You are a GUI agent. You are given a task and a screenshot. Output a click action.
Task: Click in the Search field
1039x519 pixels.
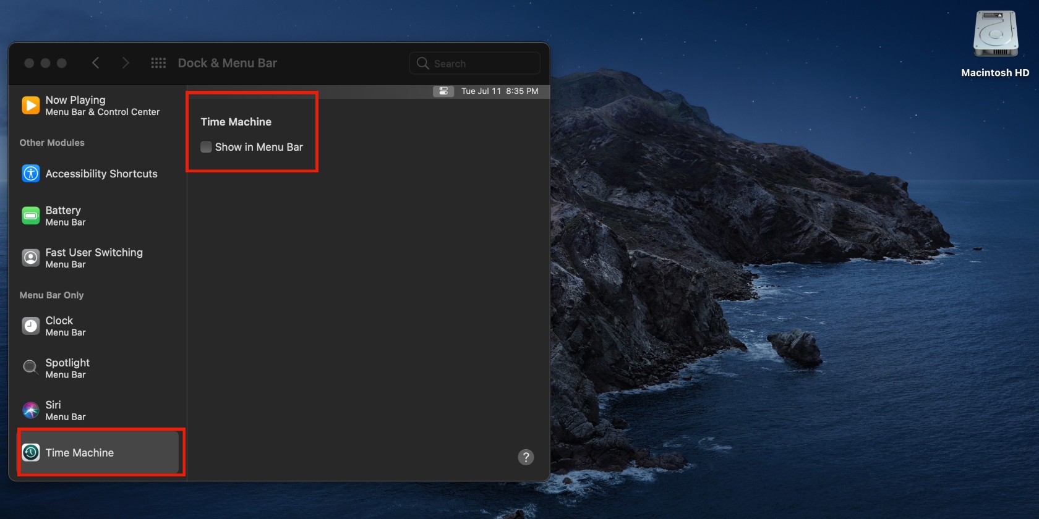click(475, 63)
